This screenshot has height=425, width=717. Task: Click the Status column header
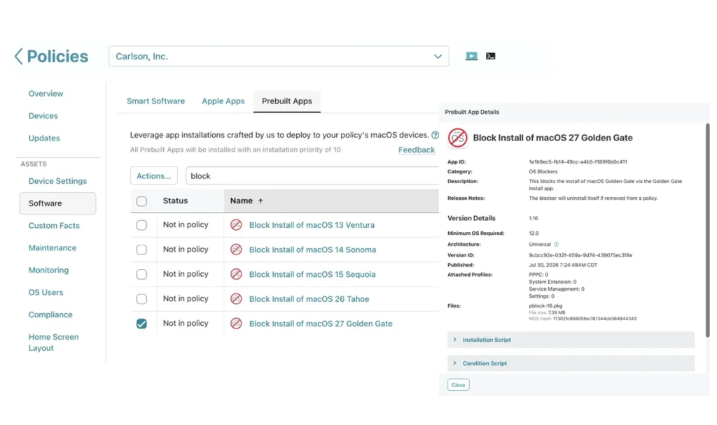pyautogui.click(x=175, y=201)
